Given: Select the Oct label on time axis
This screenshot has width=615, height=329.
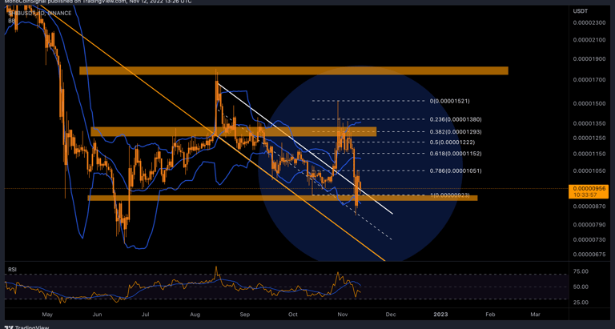Looking at the screenshot, I should click(x=293, y=315).
